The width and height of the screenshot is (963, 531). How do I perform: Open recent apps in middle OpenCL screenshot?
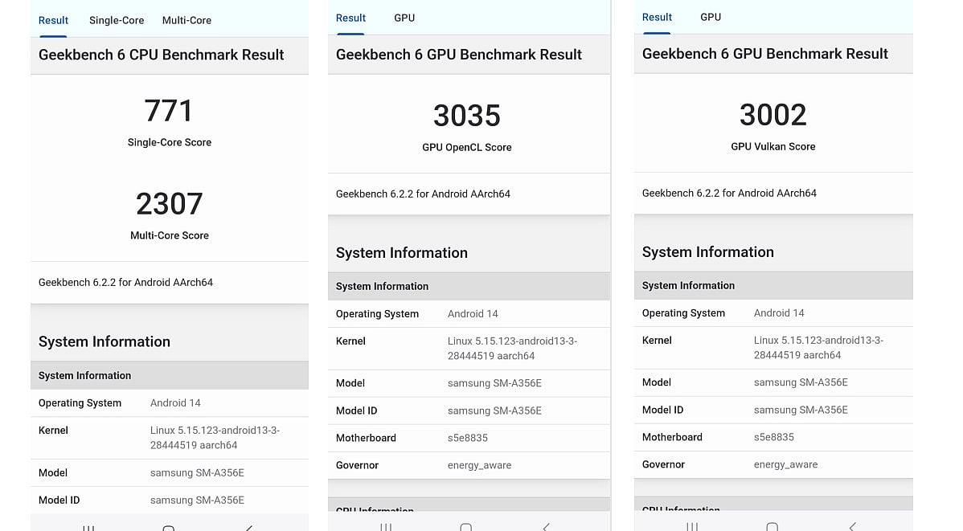[386, 527]
